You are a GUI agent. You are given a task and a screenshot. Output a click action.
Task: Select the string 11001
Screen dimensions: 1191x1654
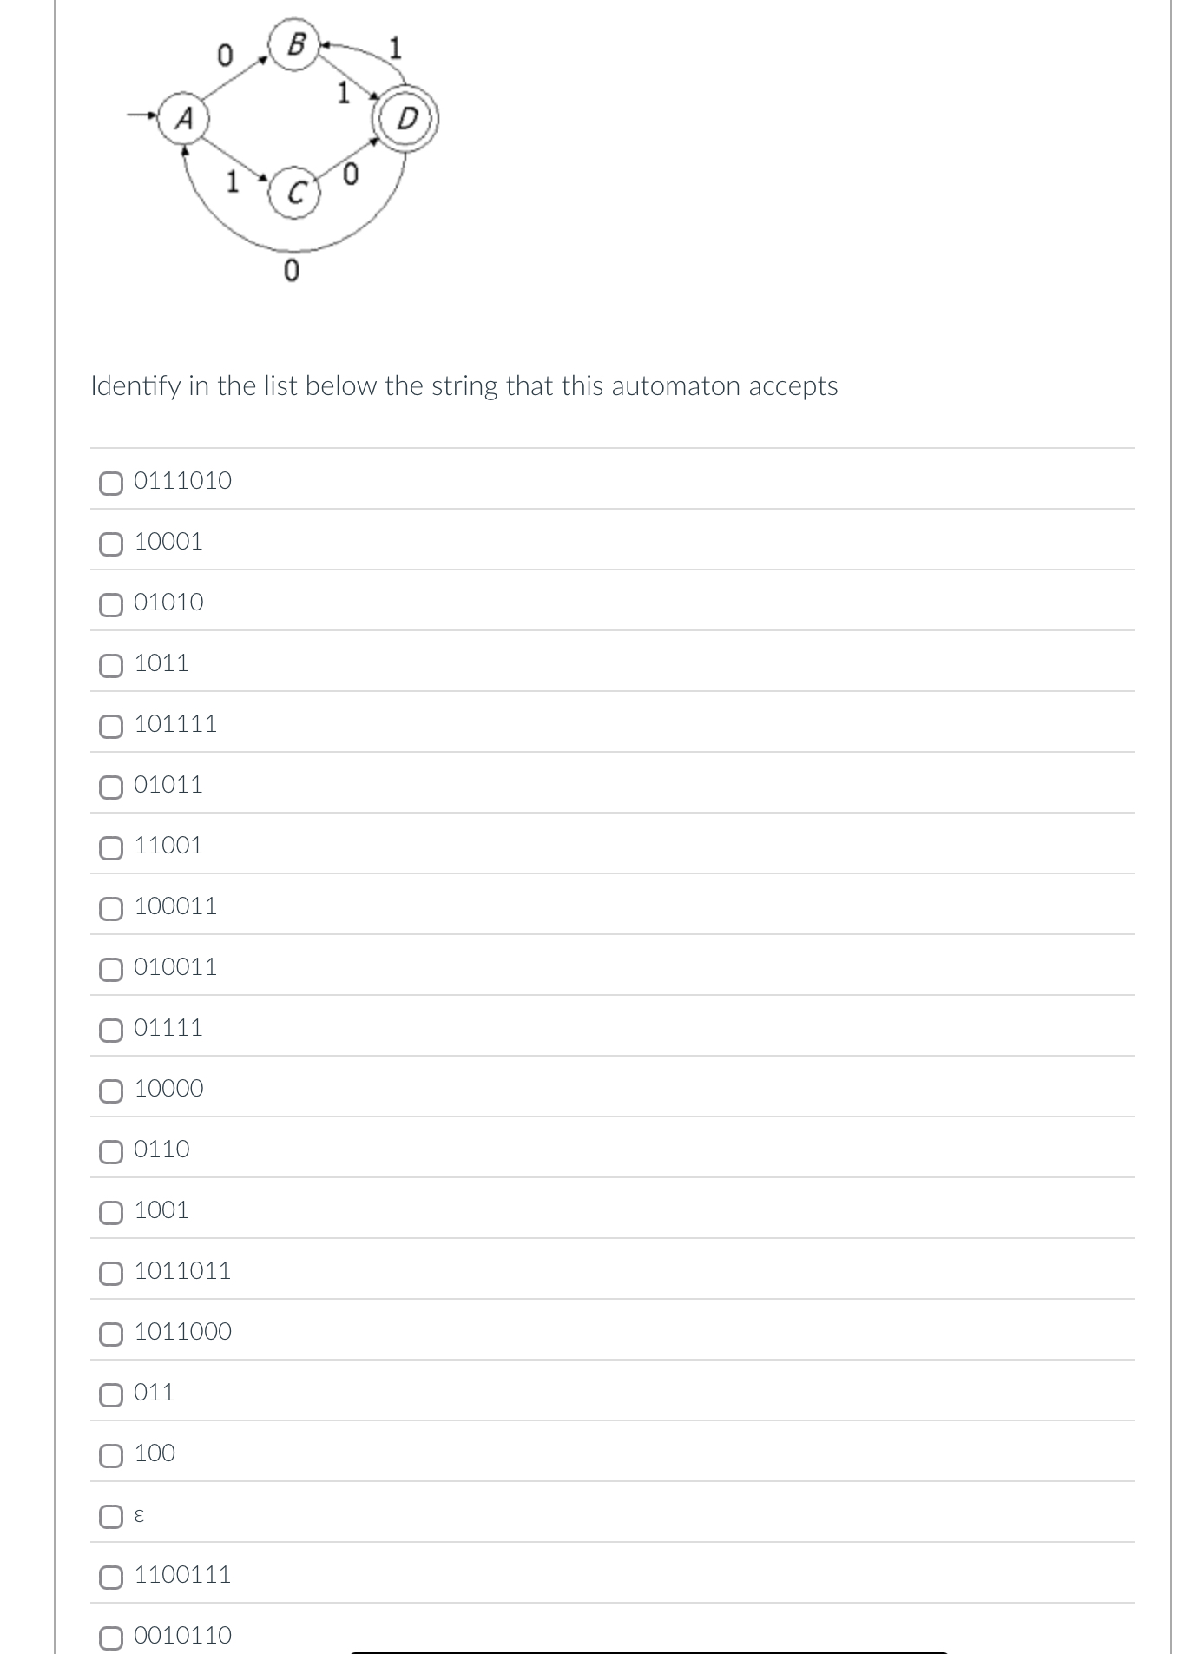[109, 849]
